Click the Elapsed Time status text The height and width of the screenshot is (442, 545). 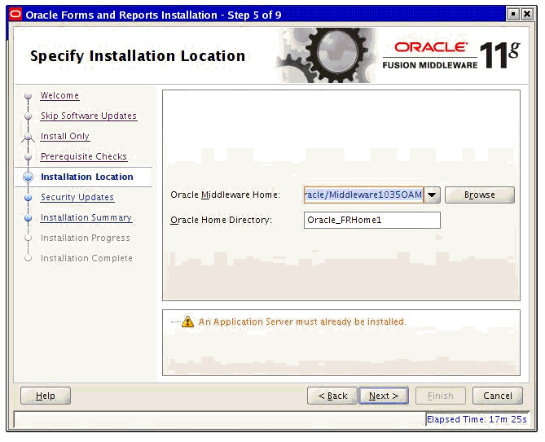pyautogui.click(x=477, y=419)
